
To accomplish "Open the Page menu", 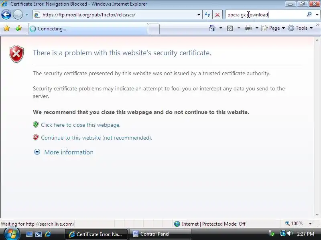I will (x=273, y=28).
